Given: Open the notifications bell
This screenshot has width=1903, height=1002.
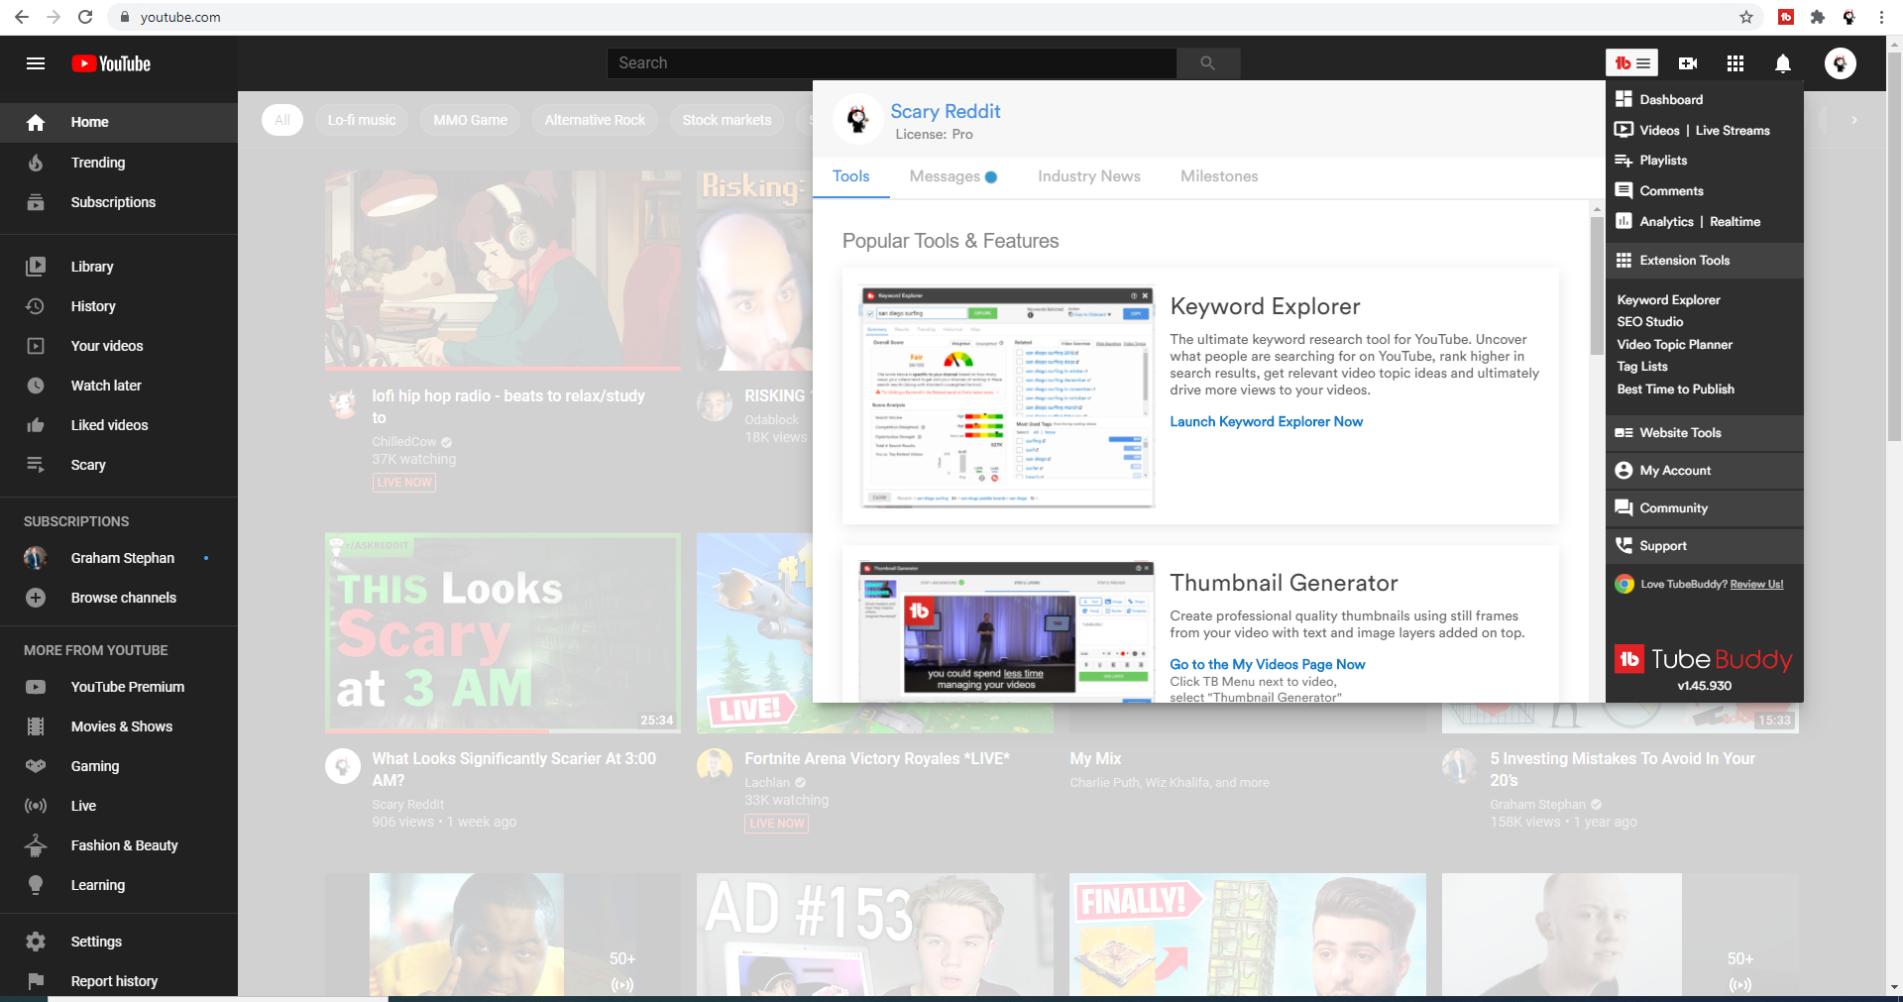Looking at the screenshot, I should point(1782,63).
